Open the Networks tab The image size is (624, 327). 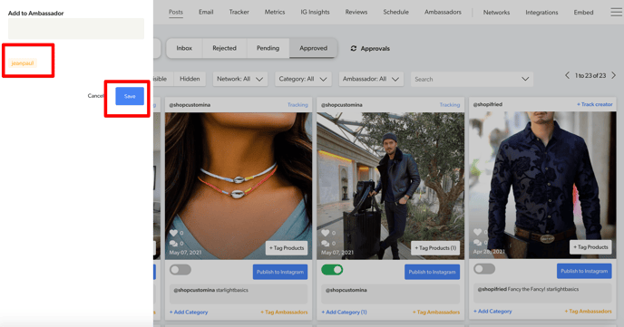click(496, 13)
